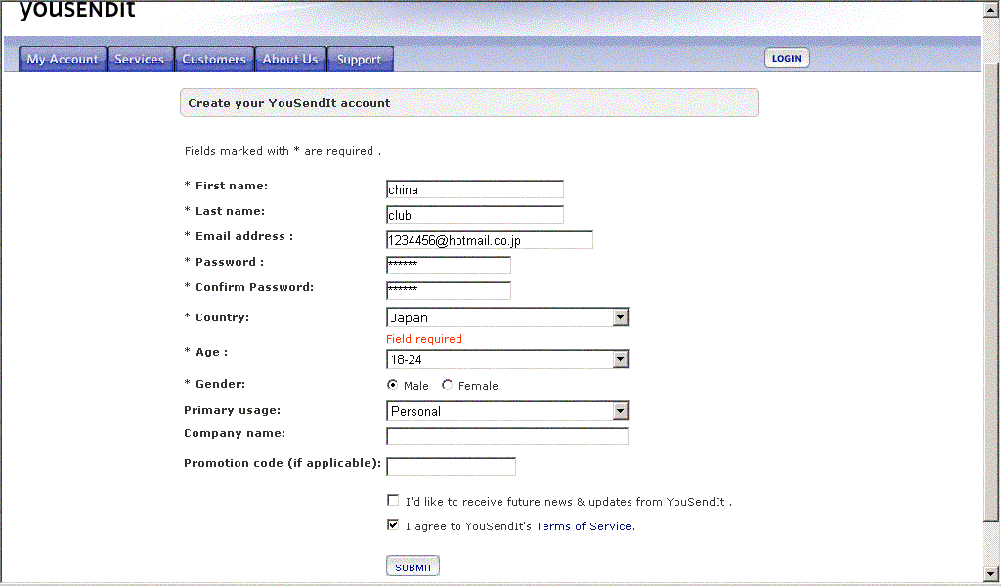
Task: Open the Age dropdown showing 18-24
Action: point(620,359)
